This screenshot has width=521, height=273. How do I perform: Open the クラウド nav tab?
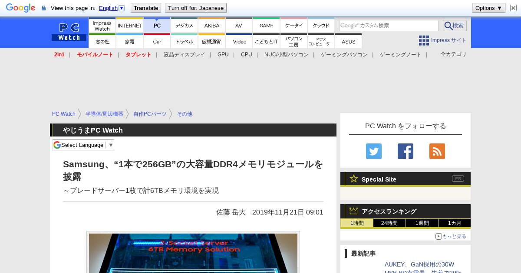(321, 26)
